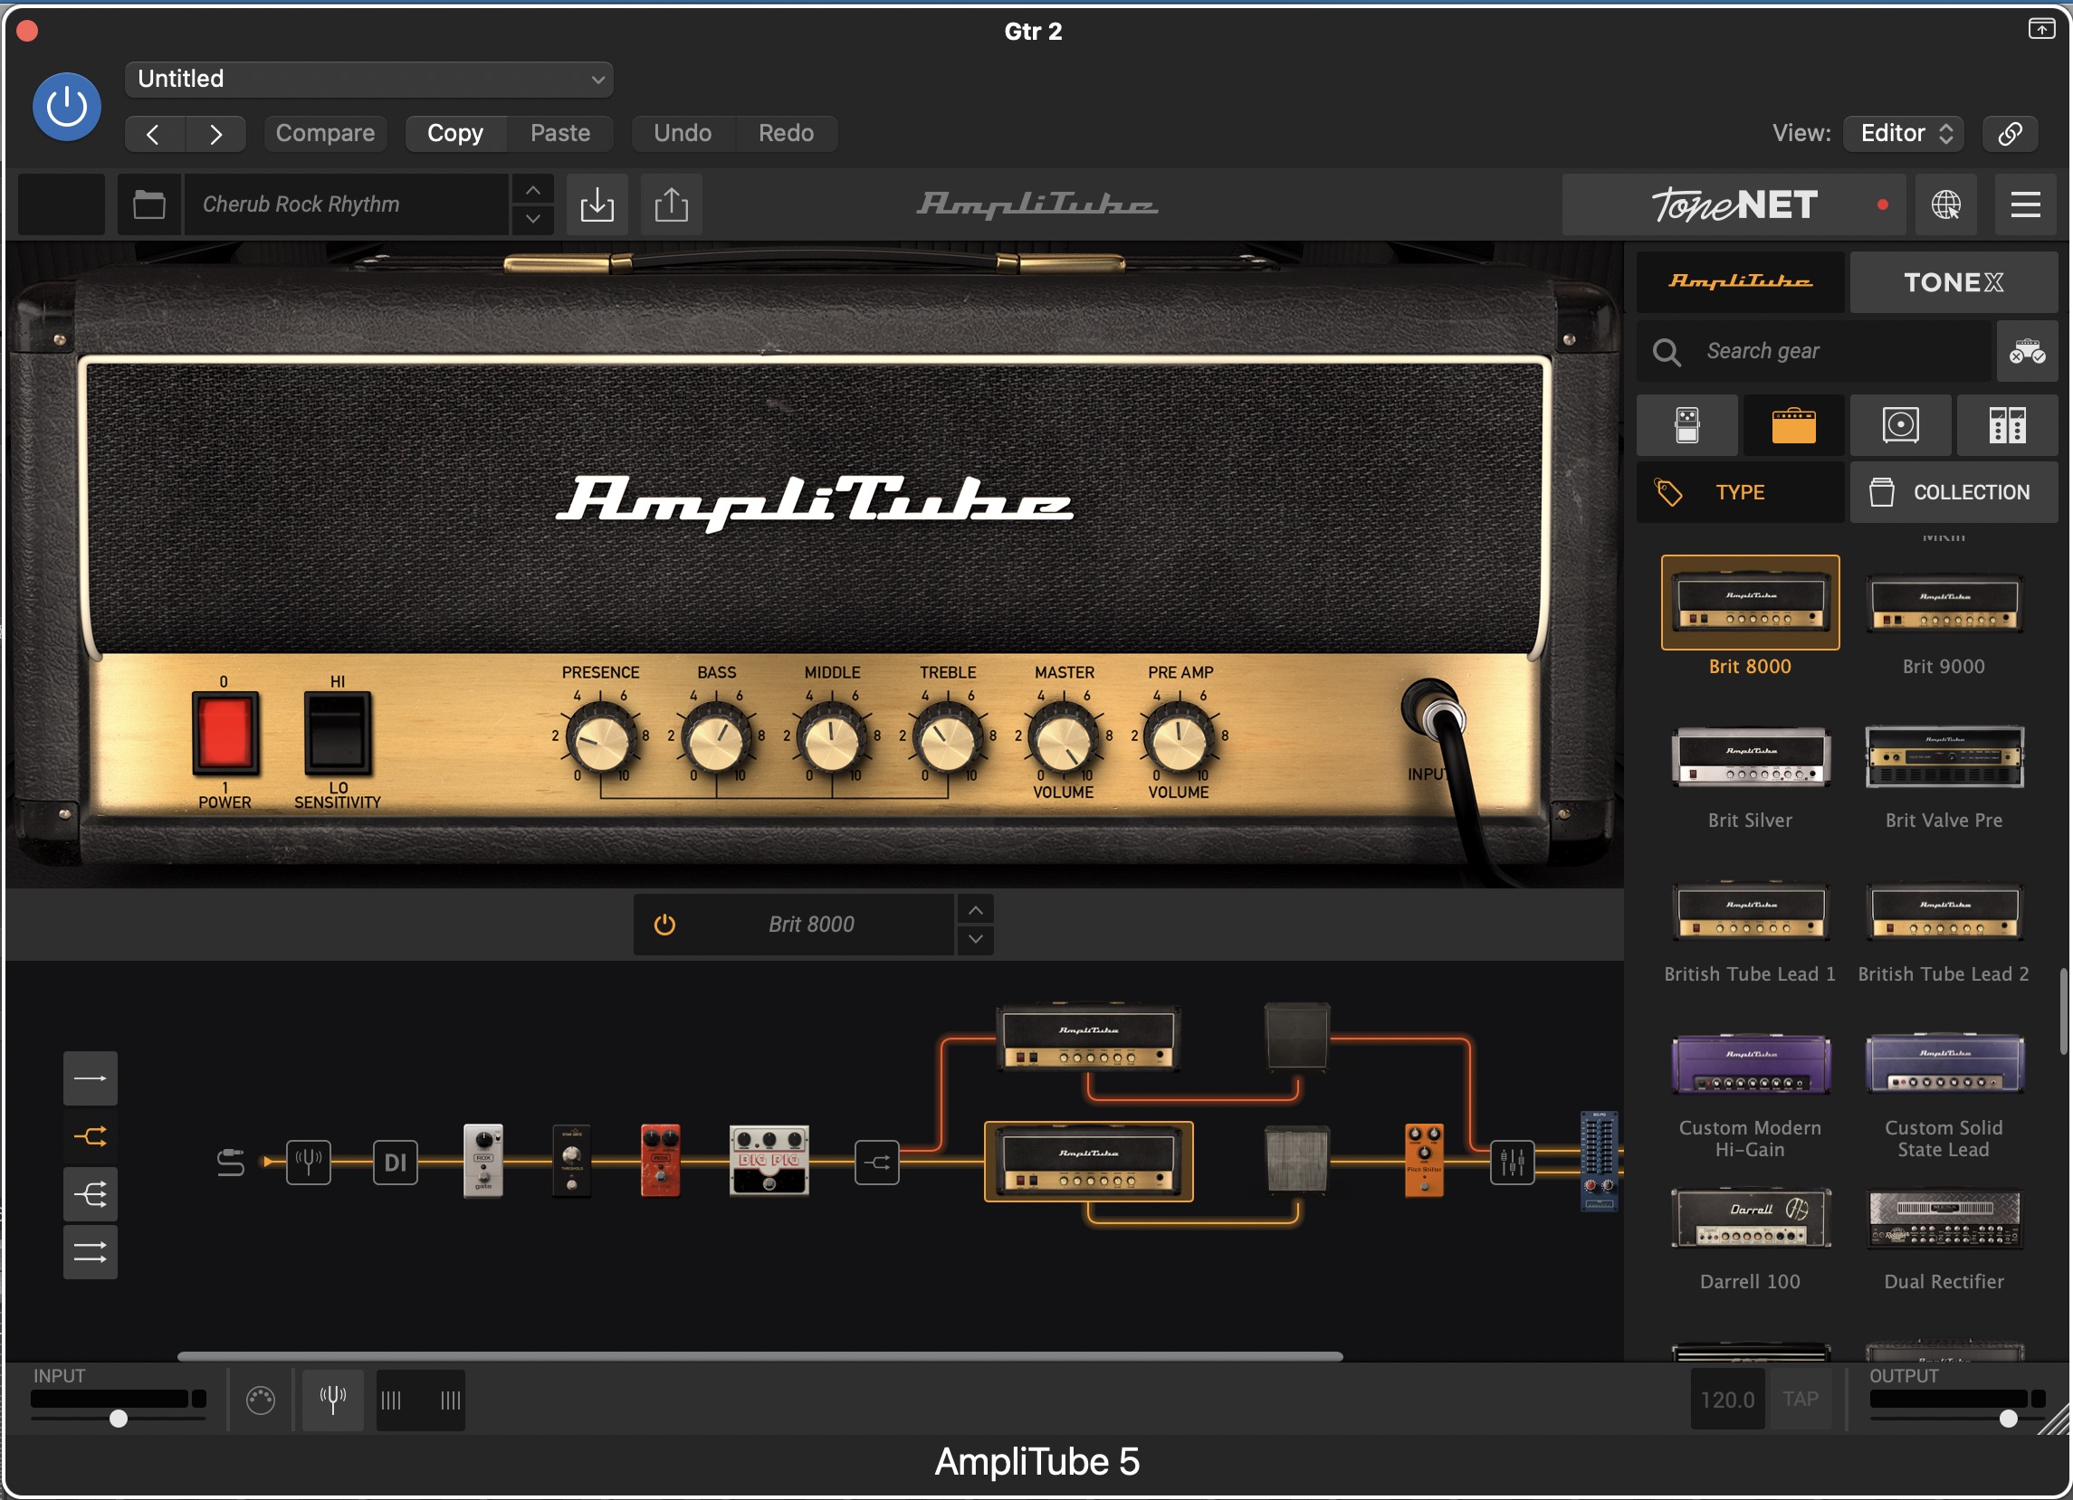Click the save preset download icon
Screen dimensions: 2073x1500
click(x=597, y=204)
